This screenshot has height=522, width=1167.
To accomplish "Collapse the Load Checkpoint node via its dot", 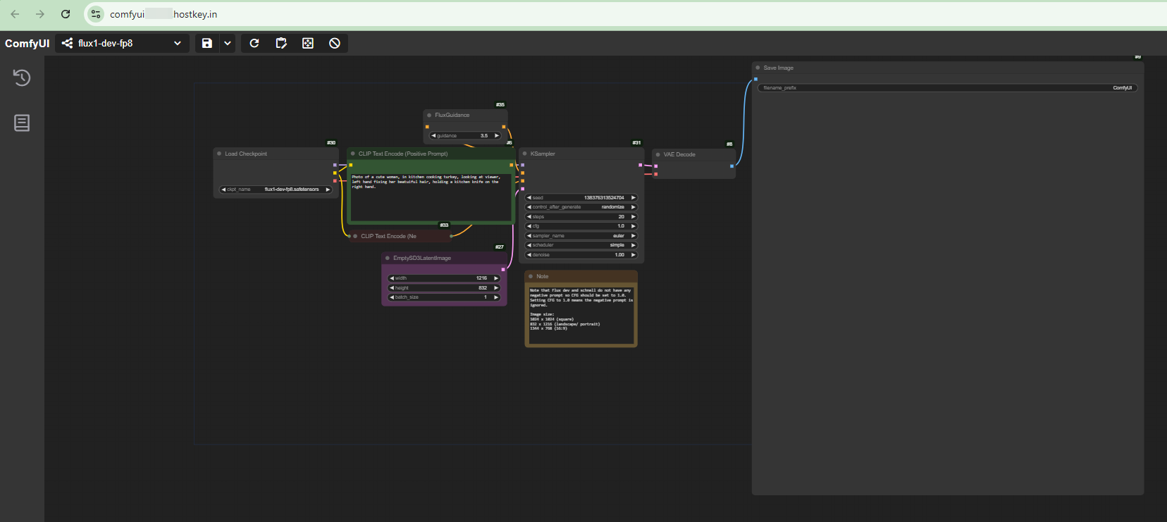I will (x=219, y=154).
